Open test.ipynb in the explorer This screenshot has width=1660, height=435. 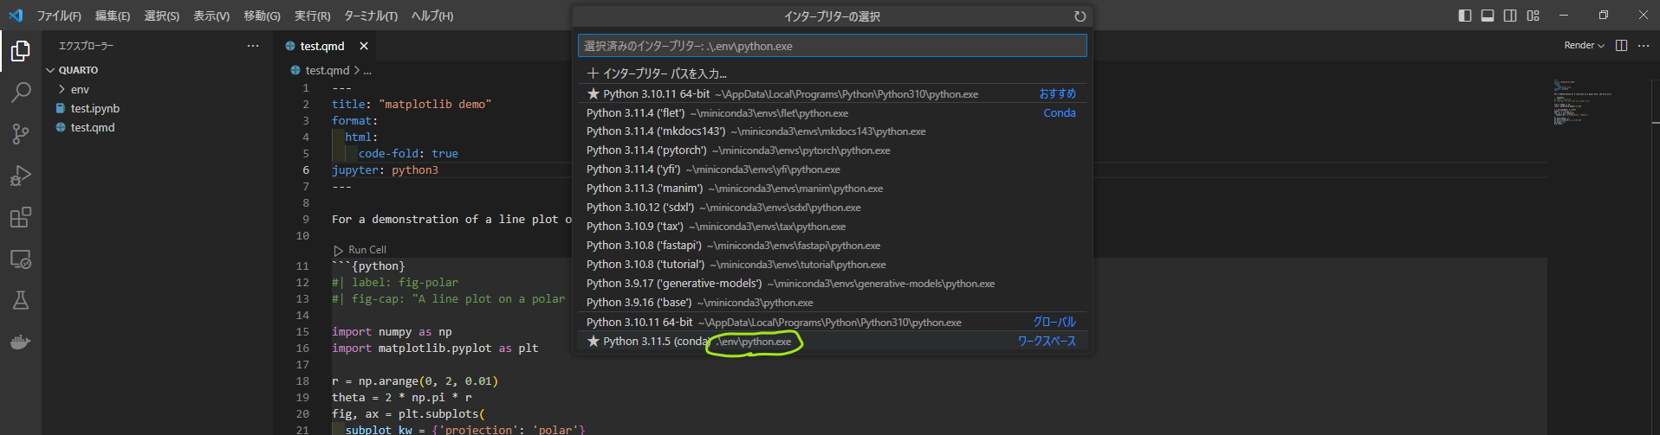(94, 108)
